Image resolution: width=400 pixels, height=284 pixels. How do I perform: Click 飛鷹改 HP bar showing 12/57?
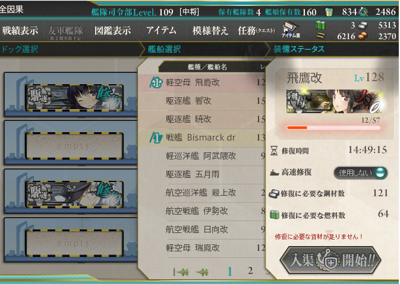coord(333,127)
